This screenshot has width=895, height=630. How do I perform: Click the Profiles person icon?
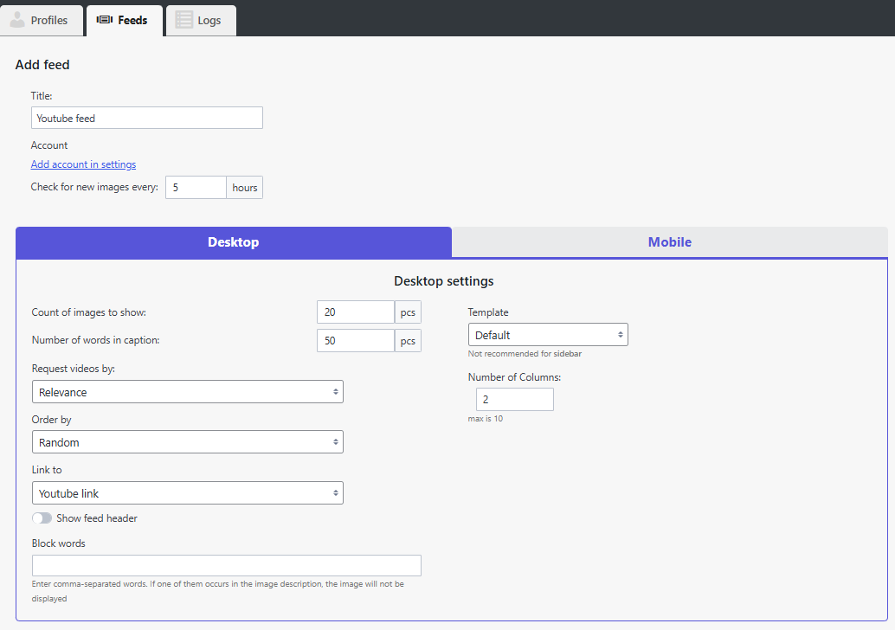[x=17, y=20]
